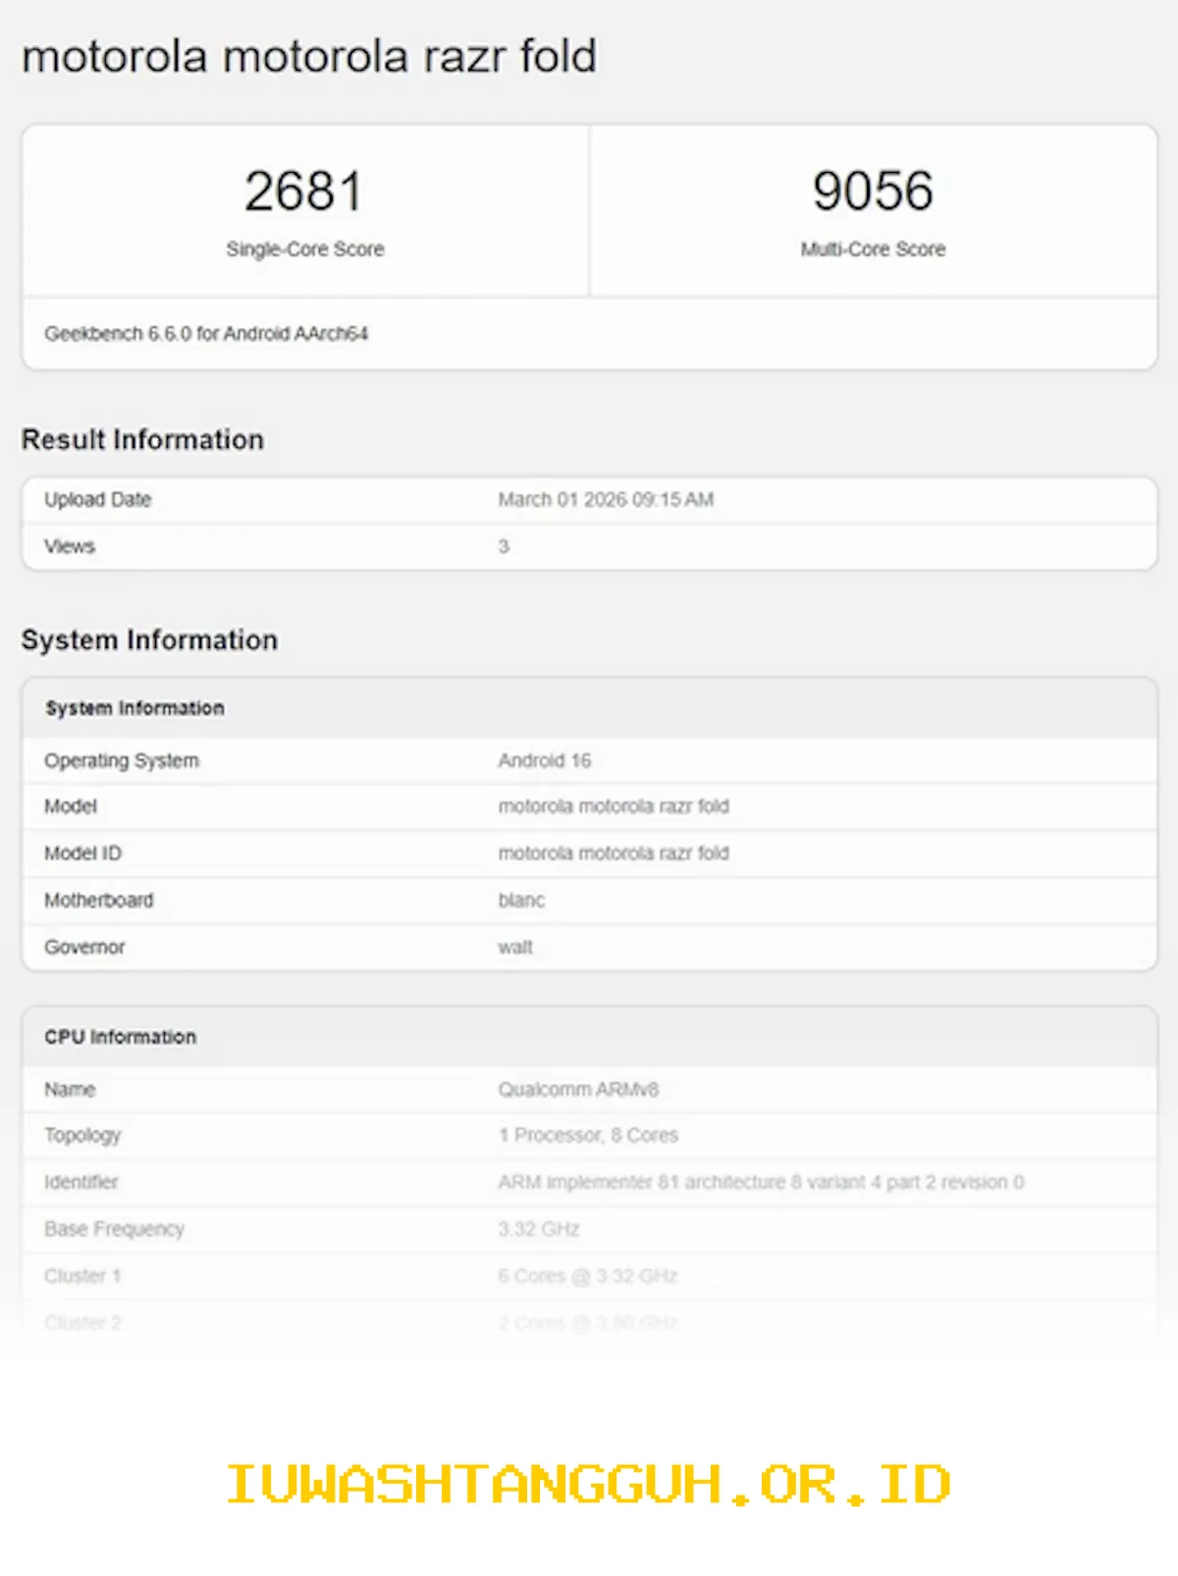Click the 'Cluster 1' row label
The width and height of the screenshot is (1178, 1576).
coord(82,1277)
